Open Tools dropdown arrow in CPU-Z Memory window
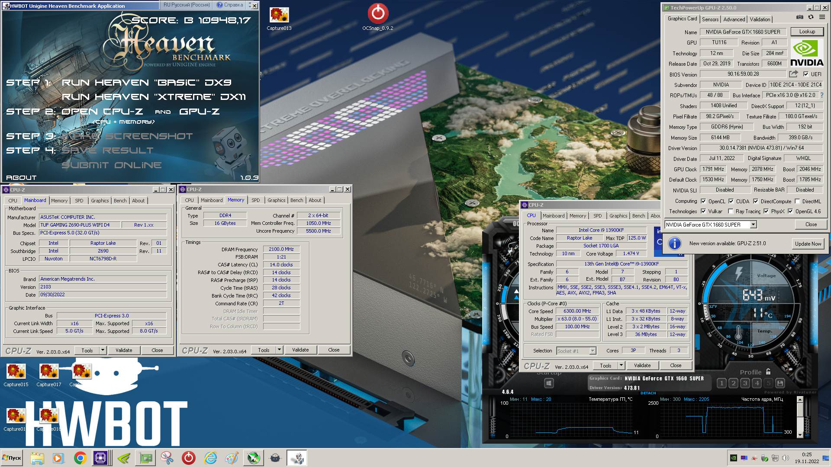 279,350
